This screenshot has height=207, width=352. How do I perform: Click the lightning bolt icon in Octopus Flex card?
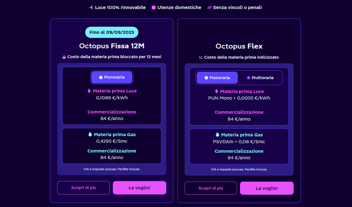[x=216, y=91]
